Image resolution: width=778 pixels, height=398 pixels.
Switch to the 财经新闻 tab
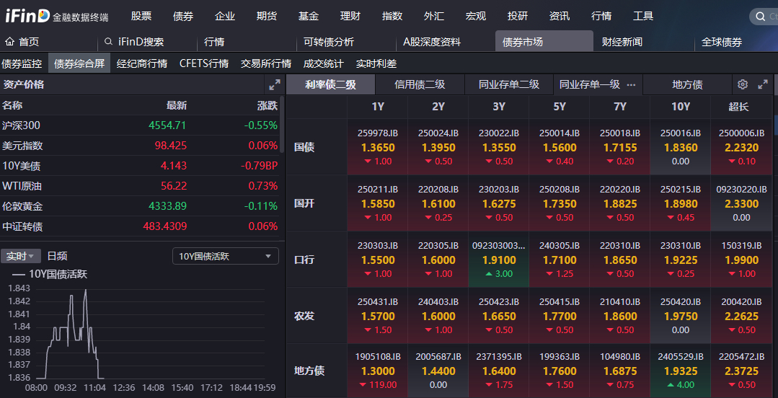(644, 42)
